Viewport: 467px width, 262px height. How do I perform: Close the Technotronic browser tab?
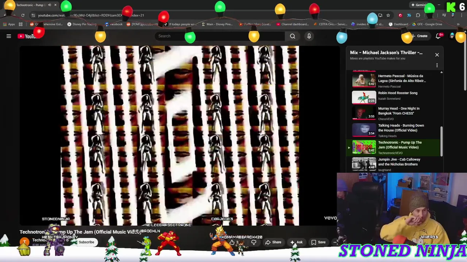[x=55, y=5]
